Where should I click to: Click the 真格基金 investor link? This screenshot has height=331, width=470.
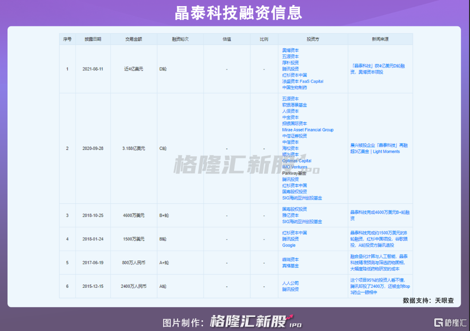[290, 266]
